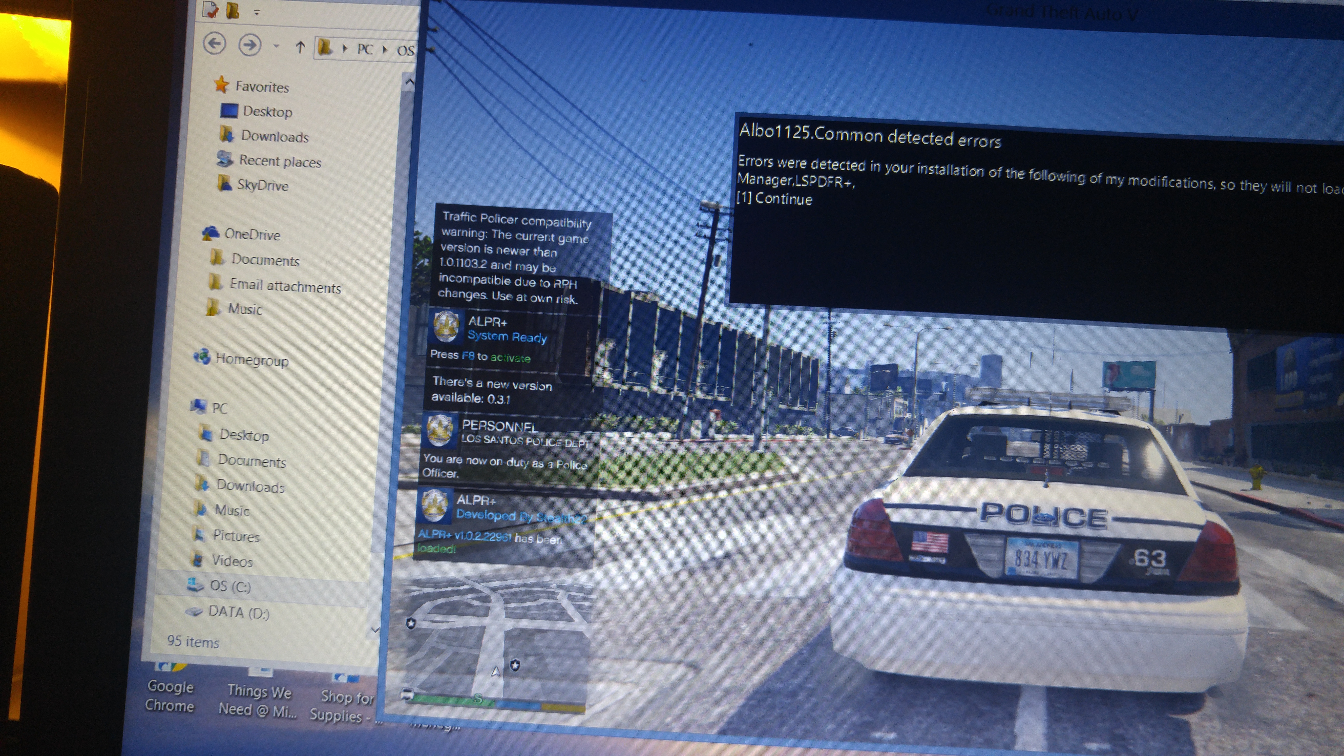Viewport: 1344px width, 756px height.
Task: Click the [1] Continue option
Action: coord(774,198)
